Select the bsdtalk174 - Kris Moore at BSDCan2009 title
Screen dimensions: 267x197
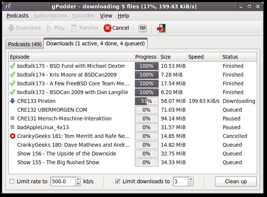point(67,75)
